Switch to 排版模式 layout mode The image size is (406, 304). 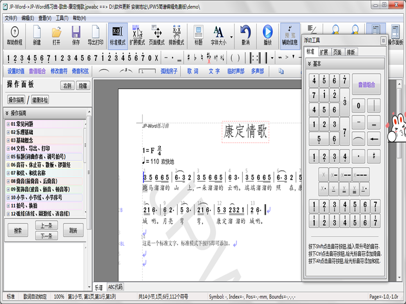click(176, 35)
